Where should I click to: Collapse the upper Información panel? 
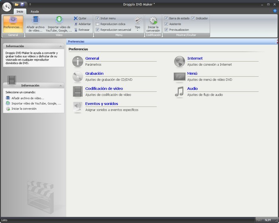61,46
